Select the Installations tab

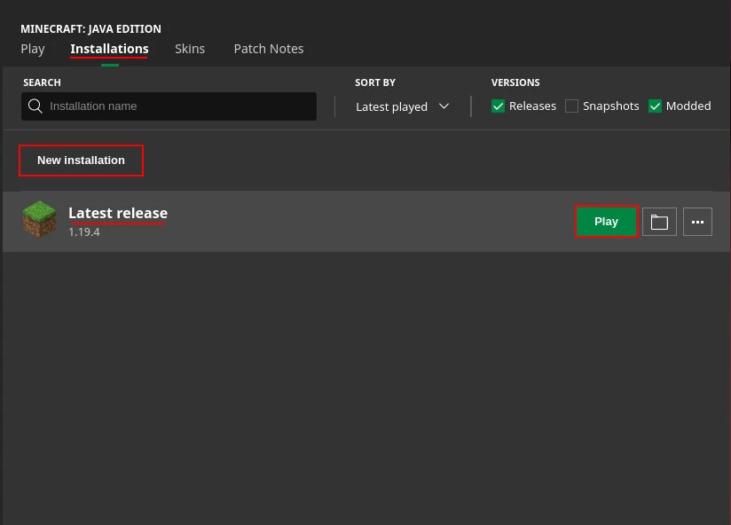[x=109, y=49]
